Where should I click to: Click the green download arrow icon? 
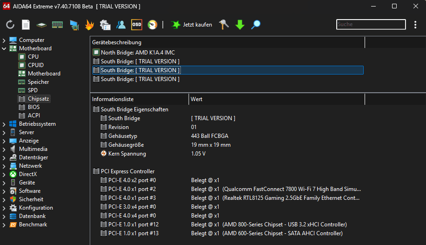(x=240, y=25)
